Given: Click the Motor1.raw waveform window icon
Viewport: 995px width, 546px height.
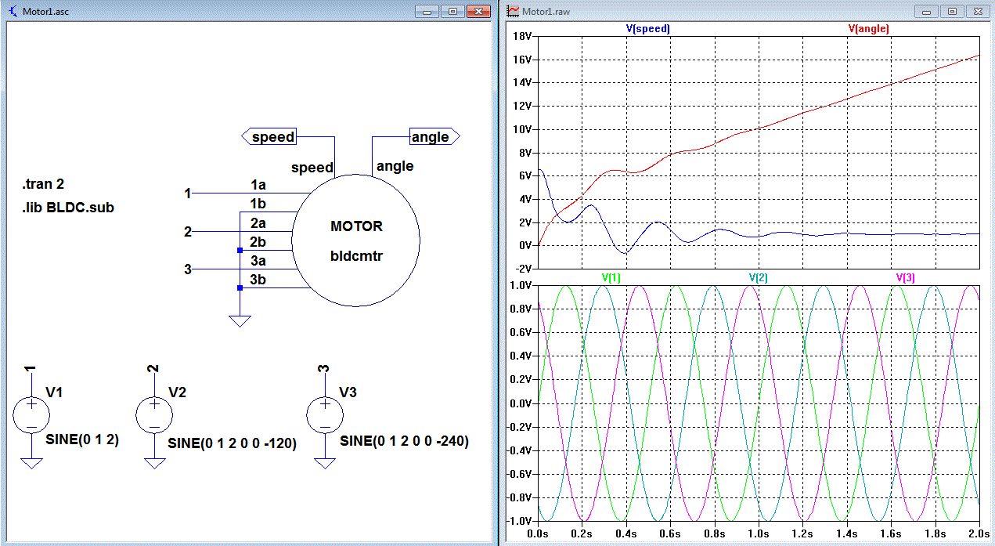Looking at the screenshot, I should click(514, 12).
